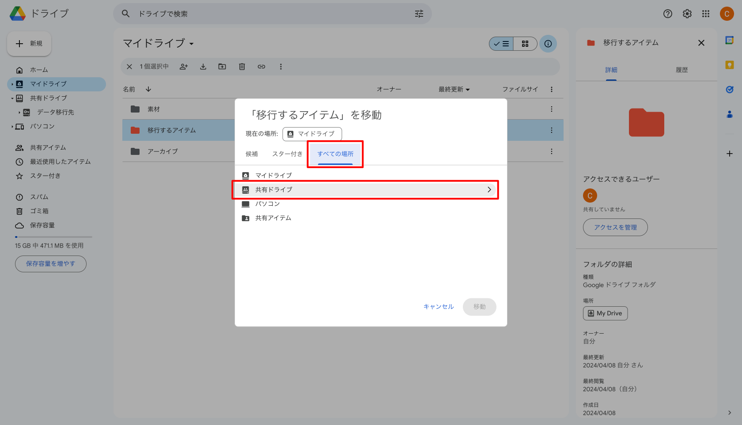Reverse sort direction arrow by 名前

pyautogui.click(x=148, y=89)
